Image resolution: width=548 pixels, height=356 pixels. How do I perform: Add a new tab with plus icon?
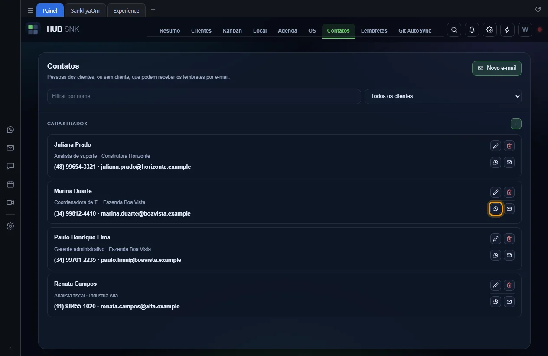tap(153, 10)
